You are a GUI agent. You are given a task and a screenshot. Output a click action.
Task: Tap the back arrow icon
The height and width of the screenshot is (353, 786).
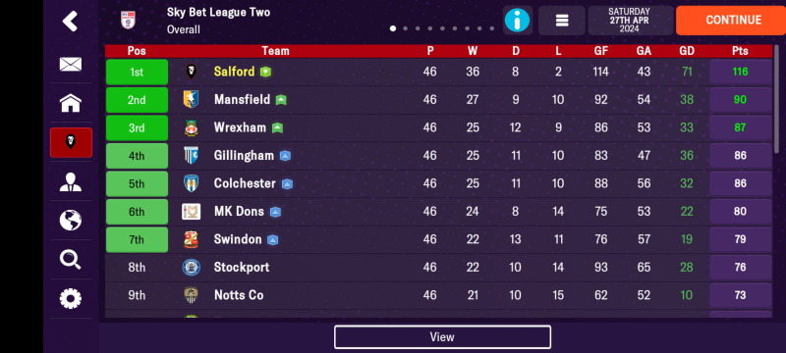(x=70, y=21)
